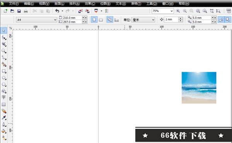232x143 pixels.
Task: Select the Pick tool arrow
Action: tap(4, 31)
